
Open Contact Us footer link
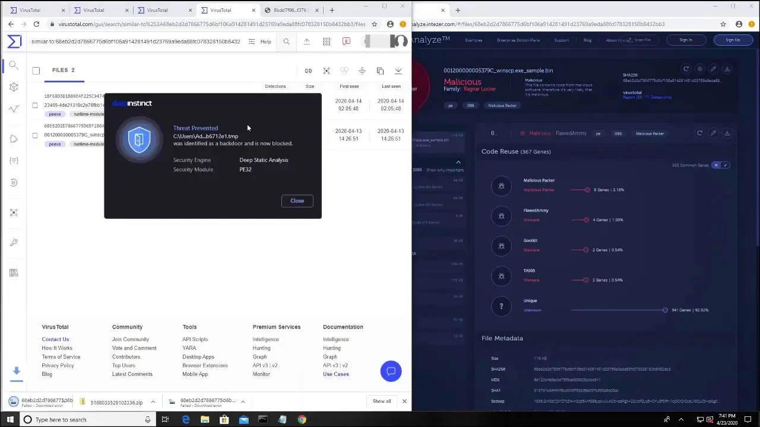click(x=55, y=339)
